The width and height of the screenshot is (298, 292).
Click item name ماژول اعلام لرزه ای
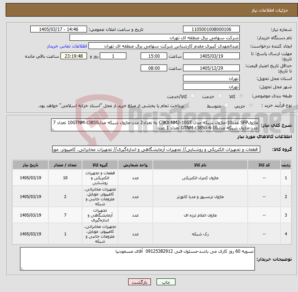point(200,215)
